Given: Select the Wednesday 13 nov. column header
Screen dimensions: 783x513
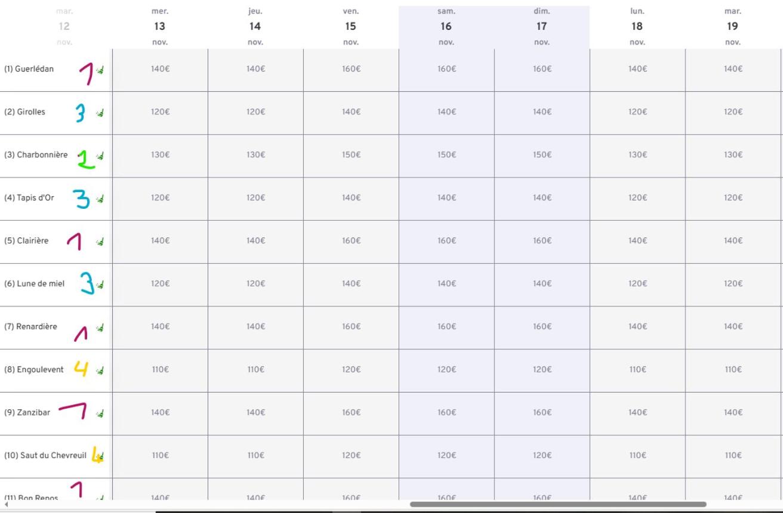Looking at the screenshot, I should click(160, 26).
